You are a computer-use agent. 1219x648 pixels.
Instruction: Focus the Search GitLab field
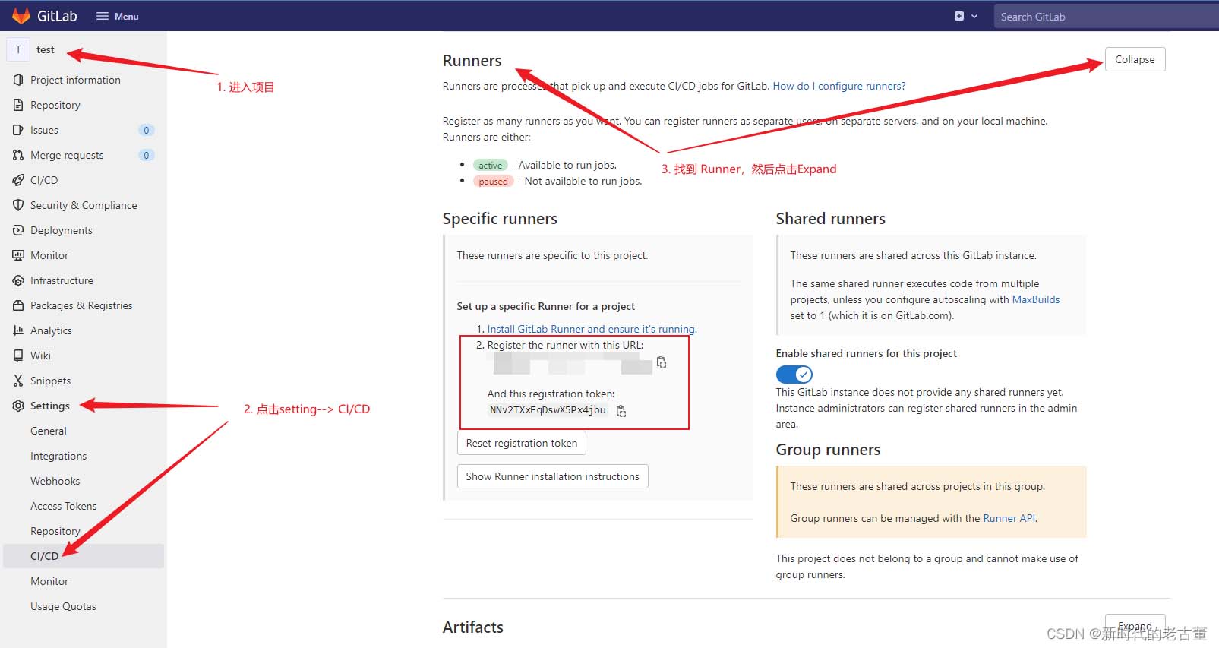tap(1106, 17)
